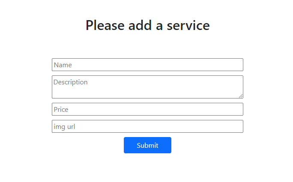Click the 'Description' placeholder text

(x=70, y=82)
